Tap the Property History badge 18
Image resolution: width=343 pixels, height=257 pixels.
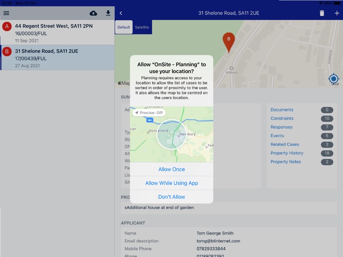coord(327,153)
